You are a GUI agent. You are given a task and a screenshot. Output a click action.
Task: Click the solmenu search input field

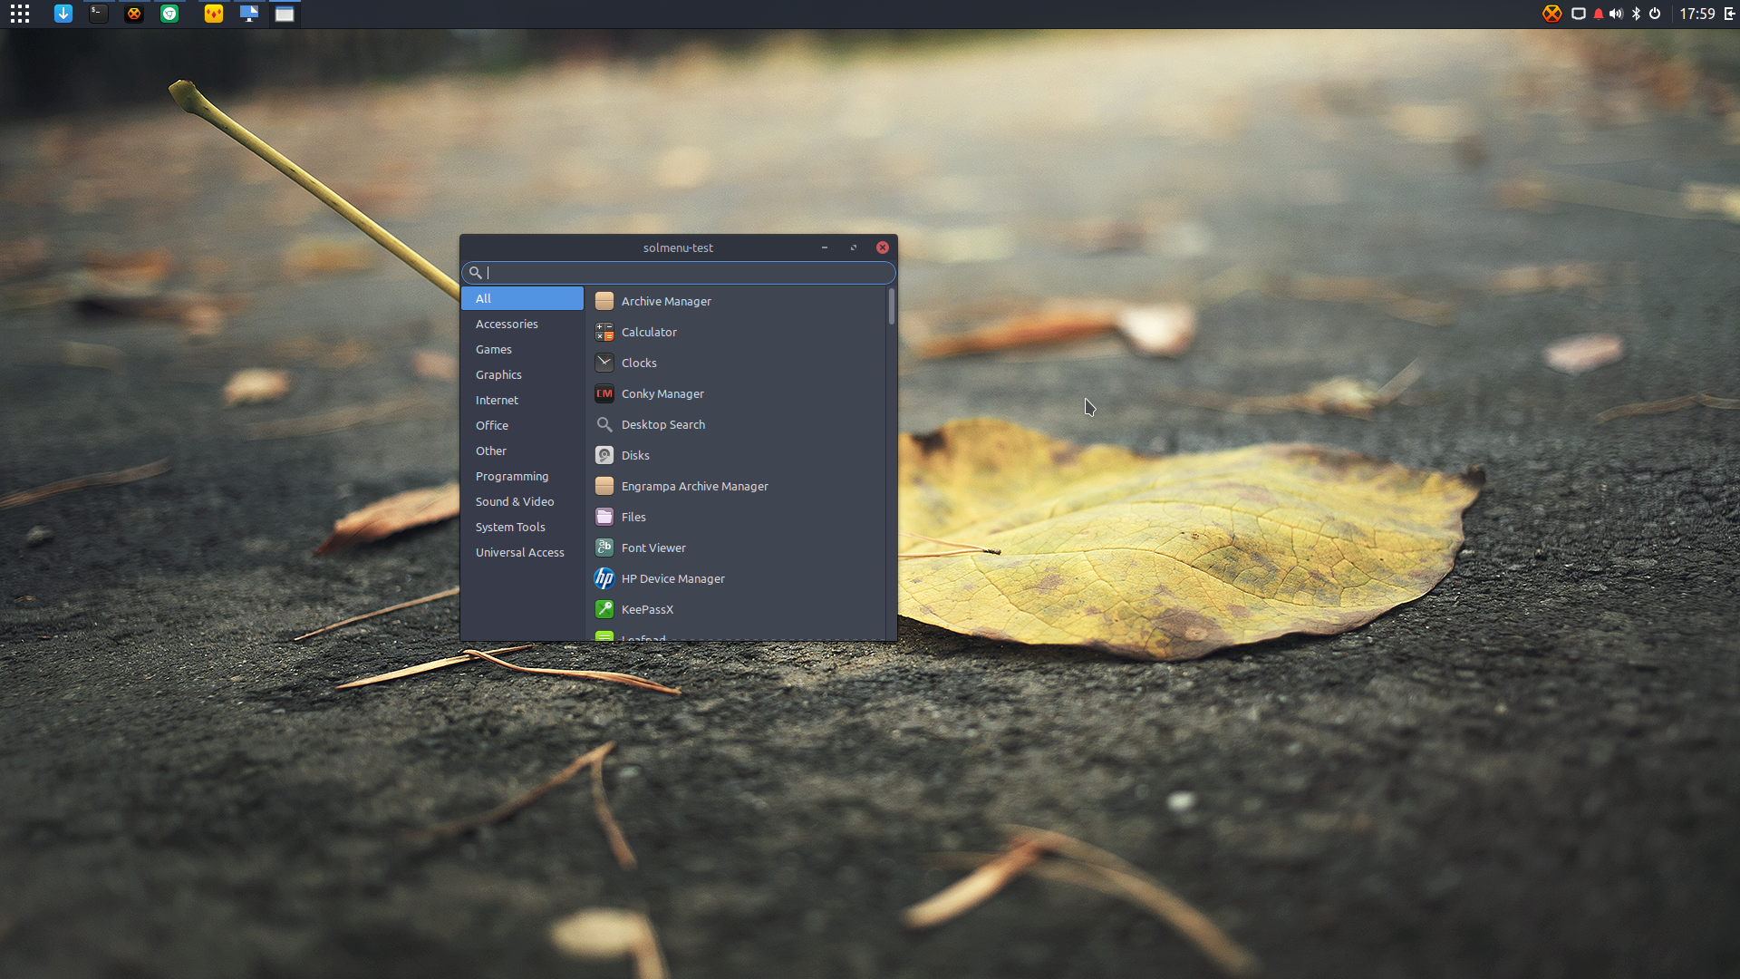678,272
